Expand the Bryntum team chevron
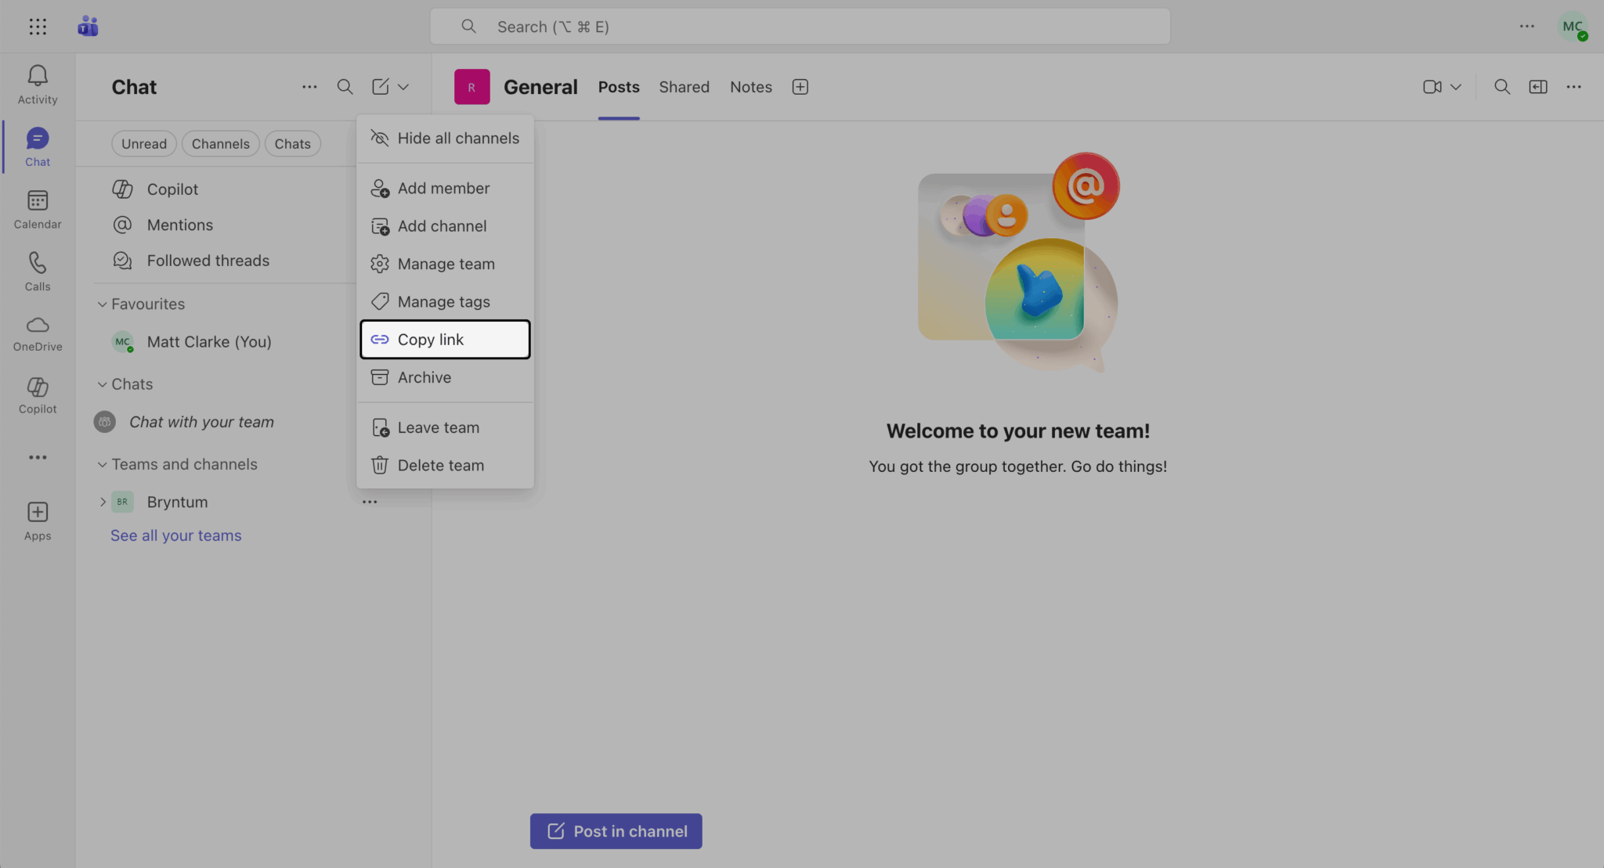The height and width of the screenshot is (868, 1604). coord(103,502)
